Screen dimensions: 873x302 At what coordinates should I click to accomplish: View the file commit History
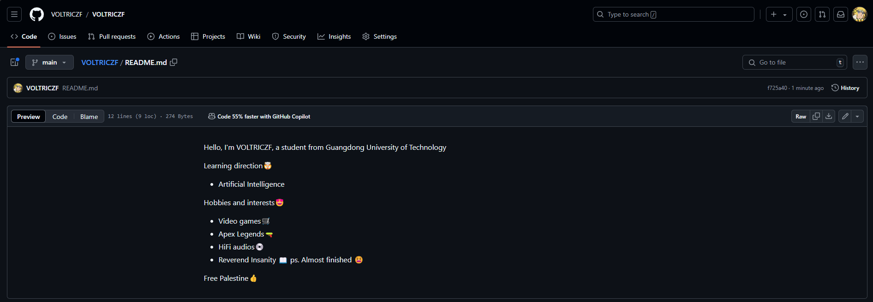point(845,88)
